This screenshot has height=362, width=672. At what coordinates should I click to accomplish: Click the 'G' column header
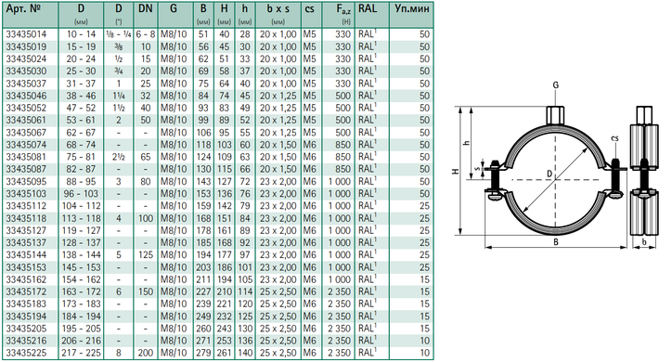click(174, 8)
